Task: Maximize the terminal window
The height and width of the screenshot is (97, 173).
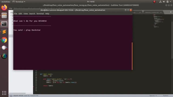Action: point(128,10)
